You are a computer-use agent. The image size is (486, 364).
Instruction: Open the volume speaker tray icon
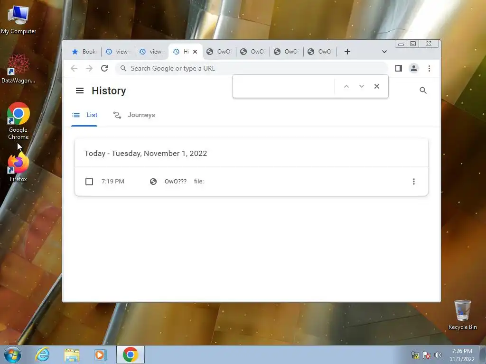438,355
